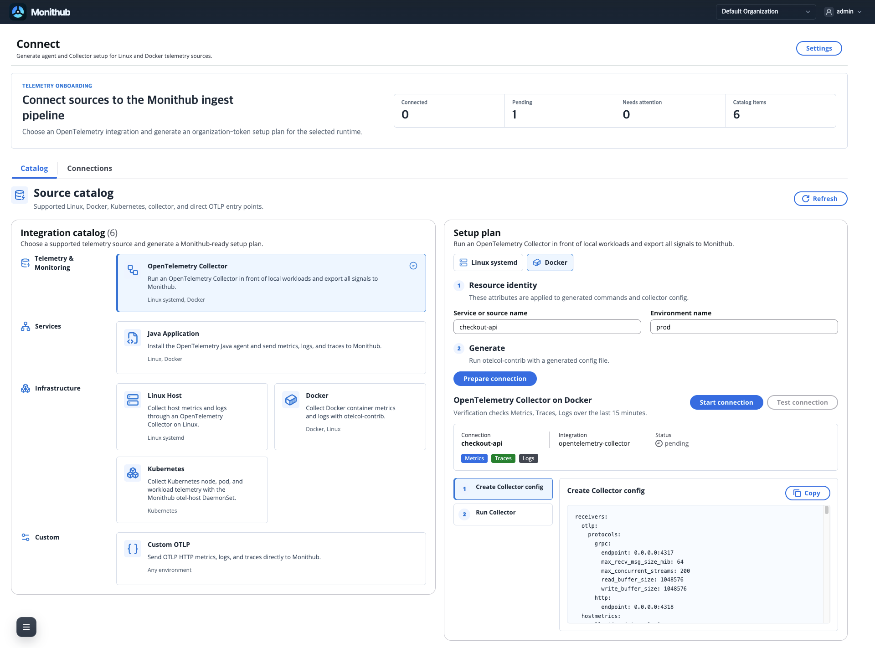875x648 pixels.
Task: Open the Default Organization dropdown
Action: (766, 12)
